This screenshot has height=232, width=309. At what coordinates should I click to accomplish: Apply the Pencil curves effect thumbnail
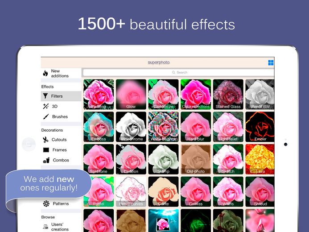click(x=131, y=191)
